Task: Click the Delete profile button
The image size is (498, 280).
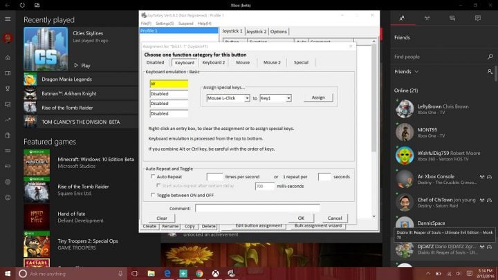Action: click(208, 226)
